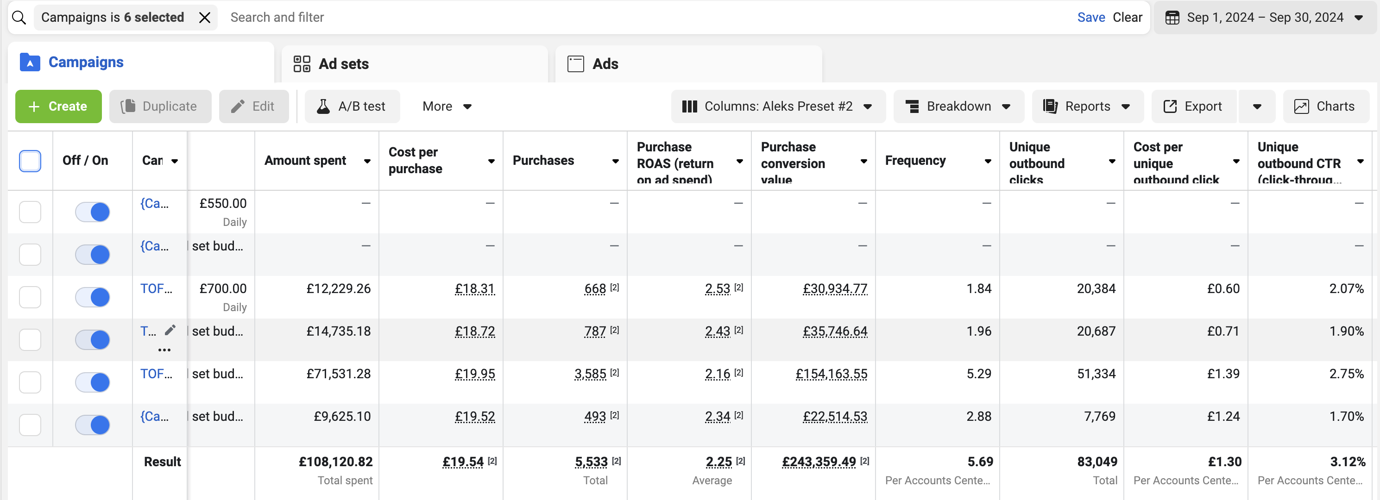
Task: Open three-dots menu on hovered campaign row
Action: point(164,350)
